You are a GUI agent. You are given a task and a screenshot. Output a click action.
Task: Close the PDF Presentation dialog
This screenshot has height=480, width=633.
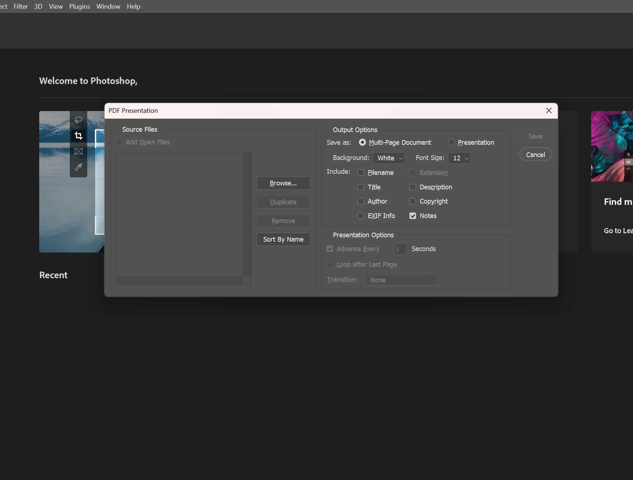pos(549,111)
